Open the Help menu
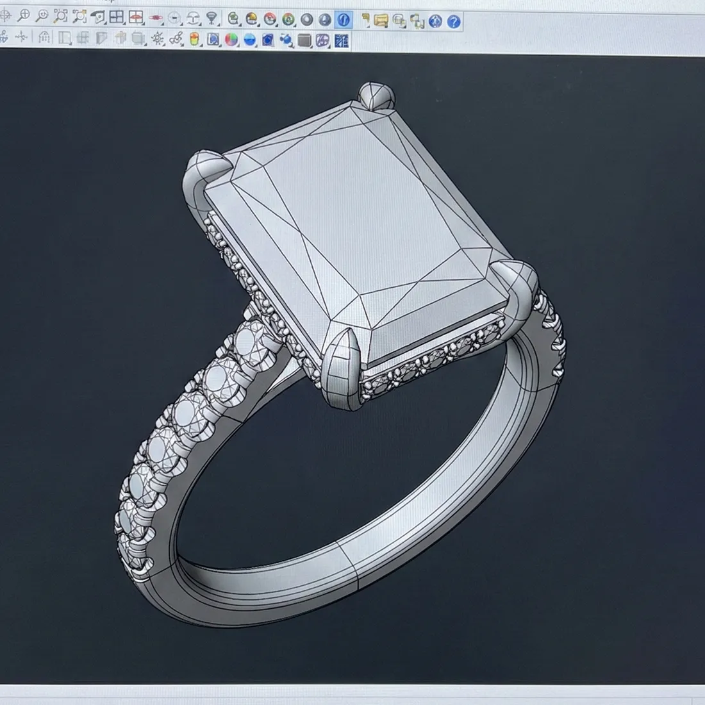Viewport: 705px width, 705px height. point(104,3)
